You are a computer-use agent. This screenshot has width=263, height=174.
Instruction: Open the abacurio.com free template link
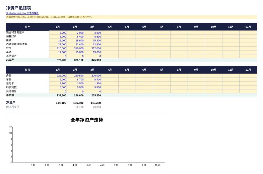click(22, 13)
